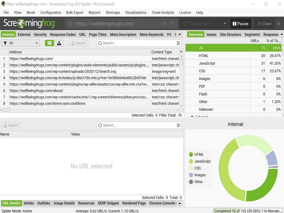The height and width of the screenshot is (213, 284).
Task: Sort by the Address column header
Action: [80, 52]
